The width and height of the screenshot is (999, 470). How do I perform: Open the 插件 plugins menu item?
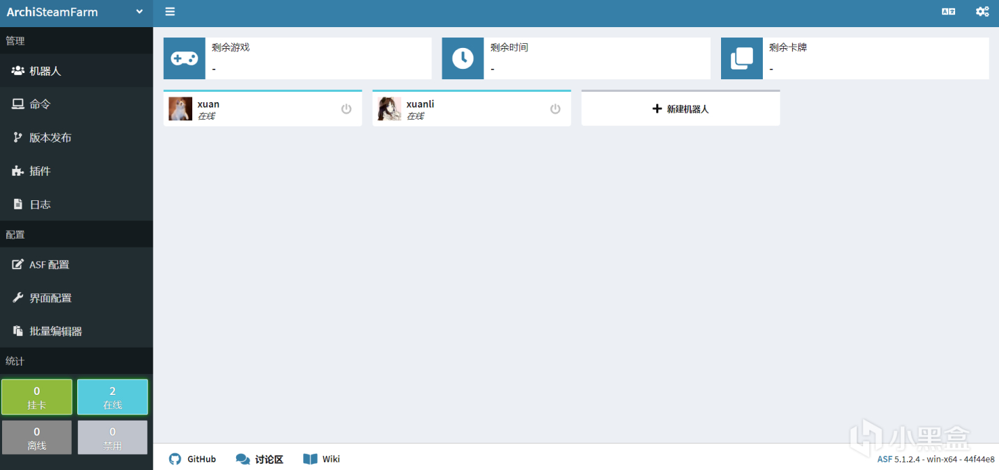coord(77,171)
